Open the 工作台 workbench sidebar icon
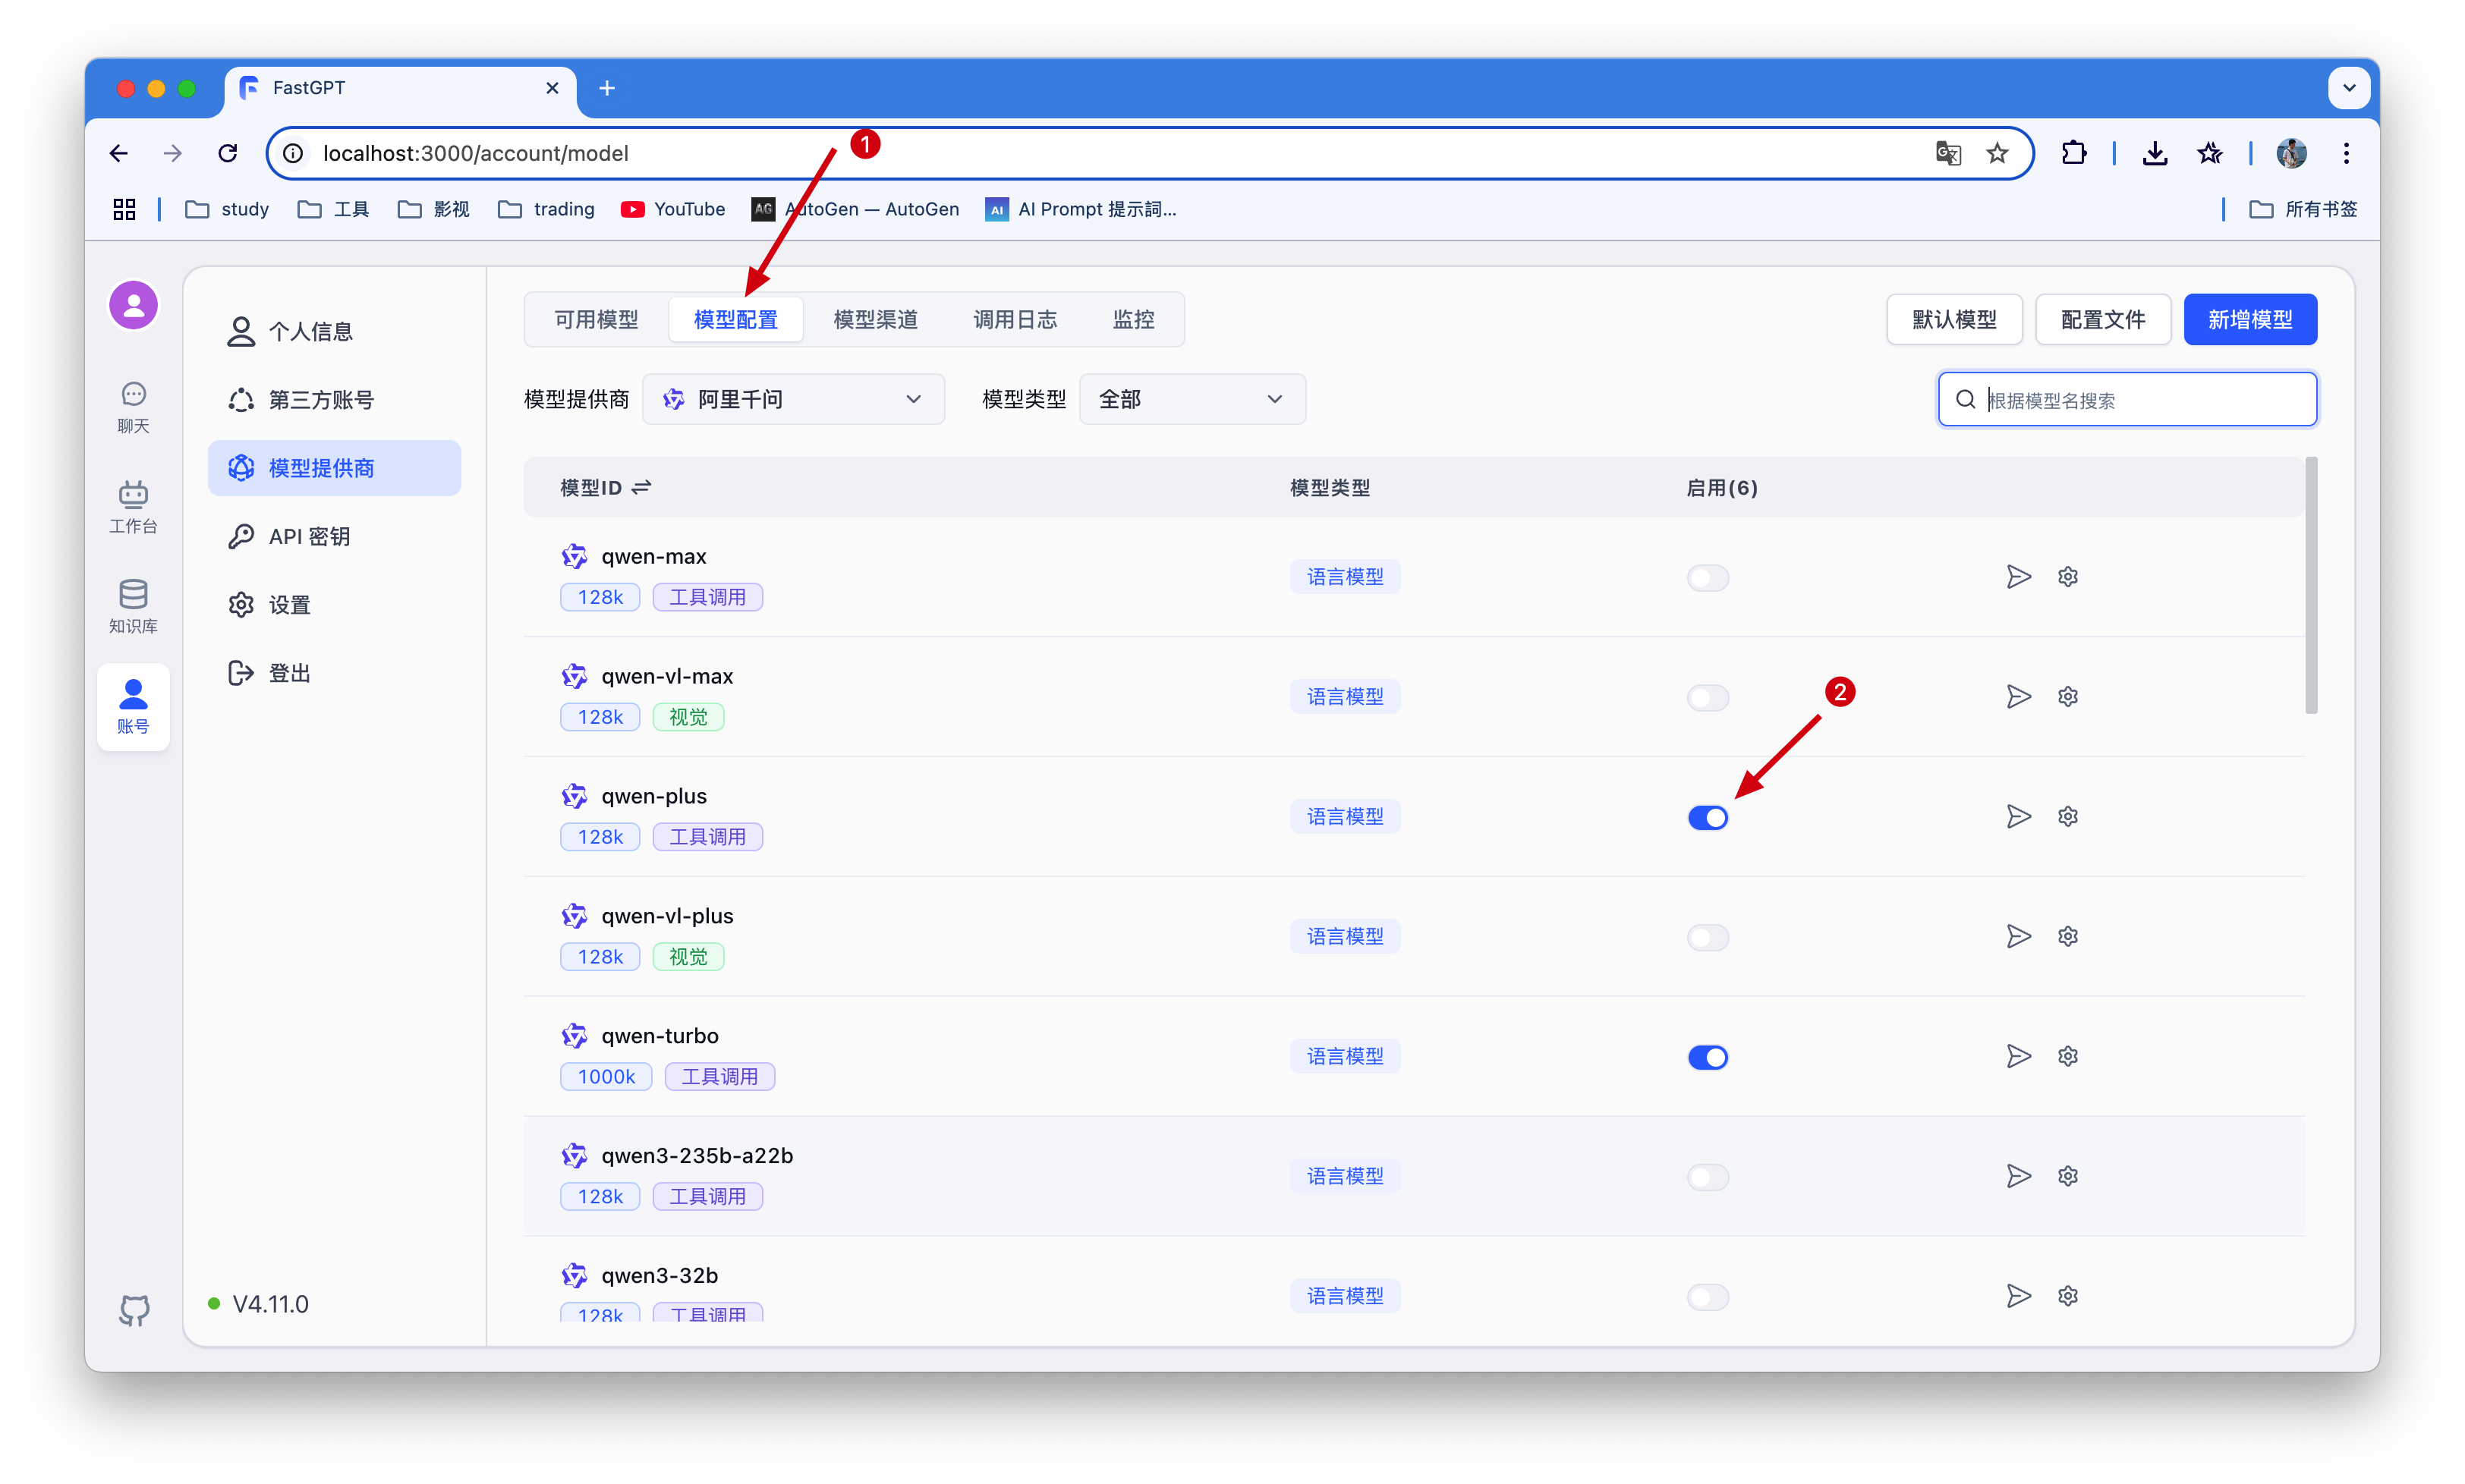 click(133, 507)
